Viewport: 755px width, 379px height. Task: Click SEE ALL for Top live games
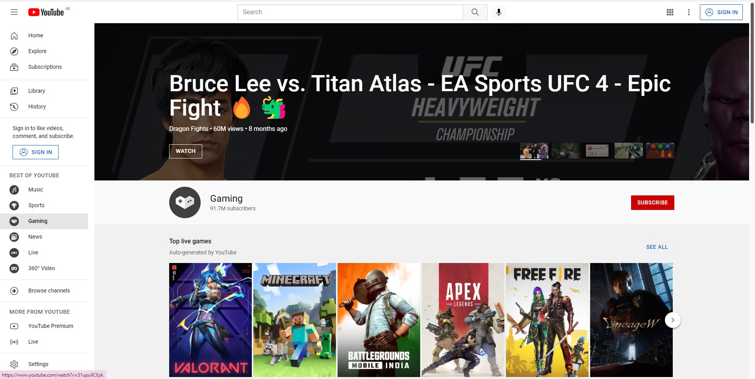tap(657, 247)
